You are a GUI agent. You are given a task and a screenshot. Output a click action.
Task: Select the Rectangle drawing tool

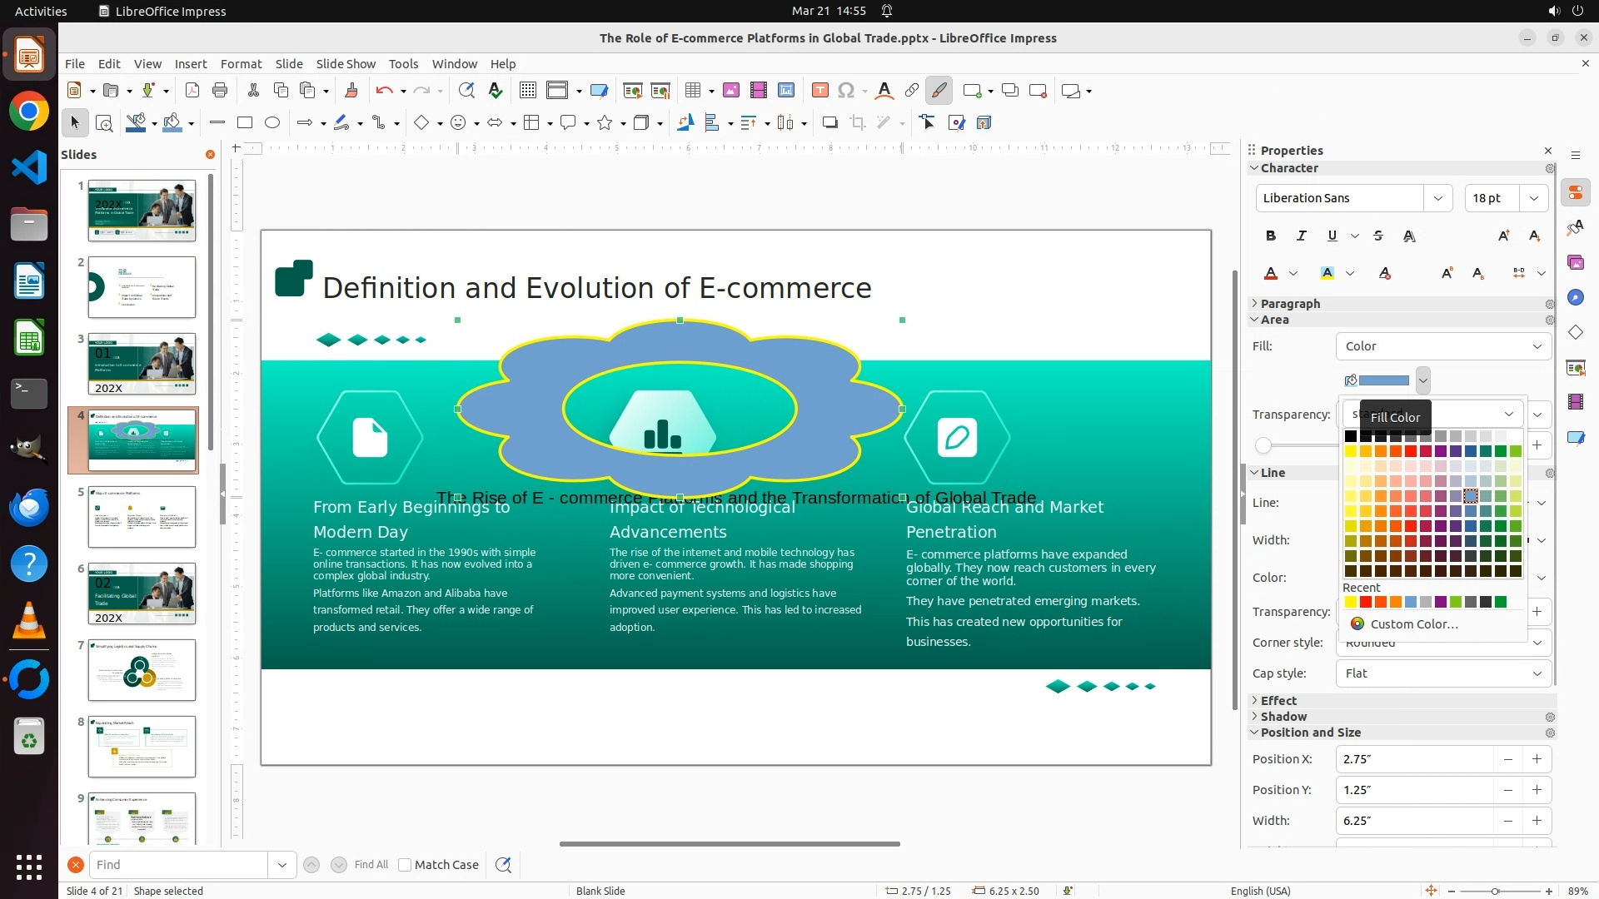pos(245,123)
